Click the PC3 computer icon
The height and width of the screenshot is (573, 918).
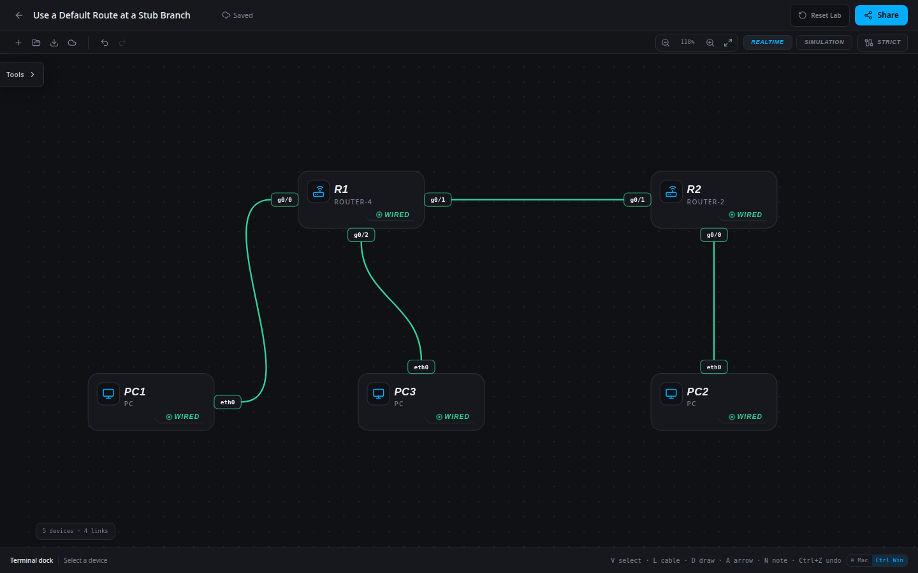point(379,393)
